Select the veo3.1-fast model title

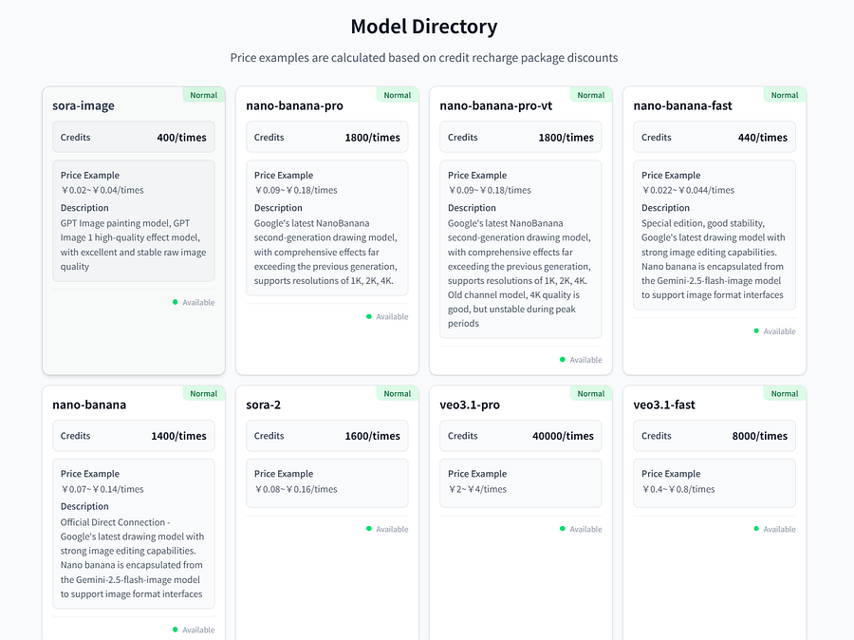(664, 405)
